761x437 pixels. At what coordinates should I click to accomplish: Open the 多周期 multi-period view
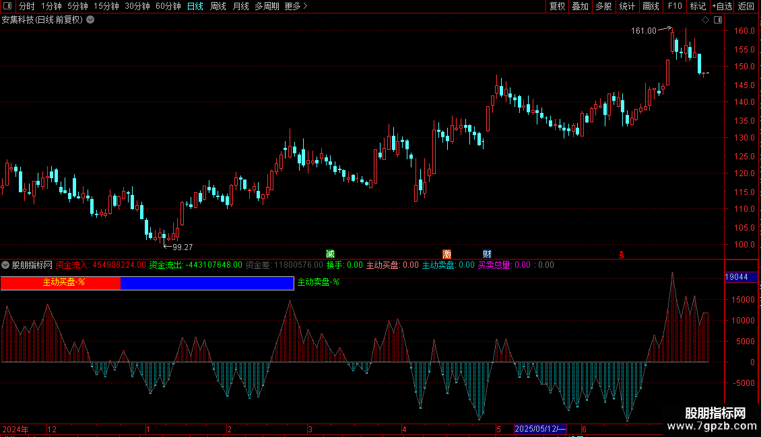point(267,6)
